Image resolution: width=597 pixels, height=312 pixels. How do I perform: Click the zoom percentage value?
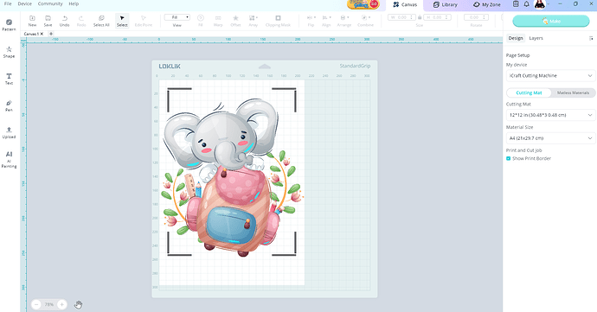pos(49,304)
